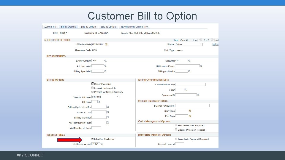Image resolution: width=285 pixels, height=160 pixels.
Task: Focus the Consolidation Key field
Action: click(190, 84)
